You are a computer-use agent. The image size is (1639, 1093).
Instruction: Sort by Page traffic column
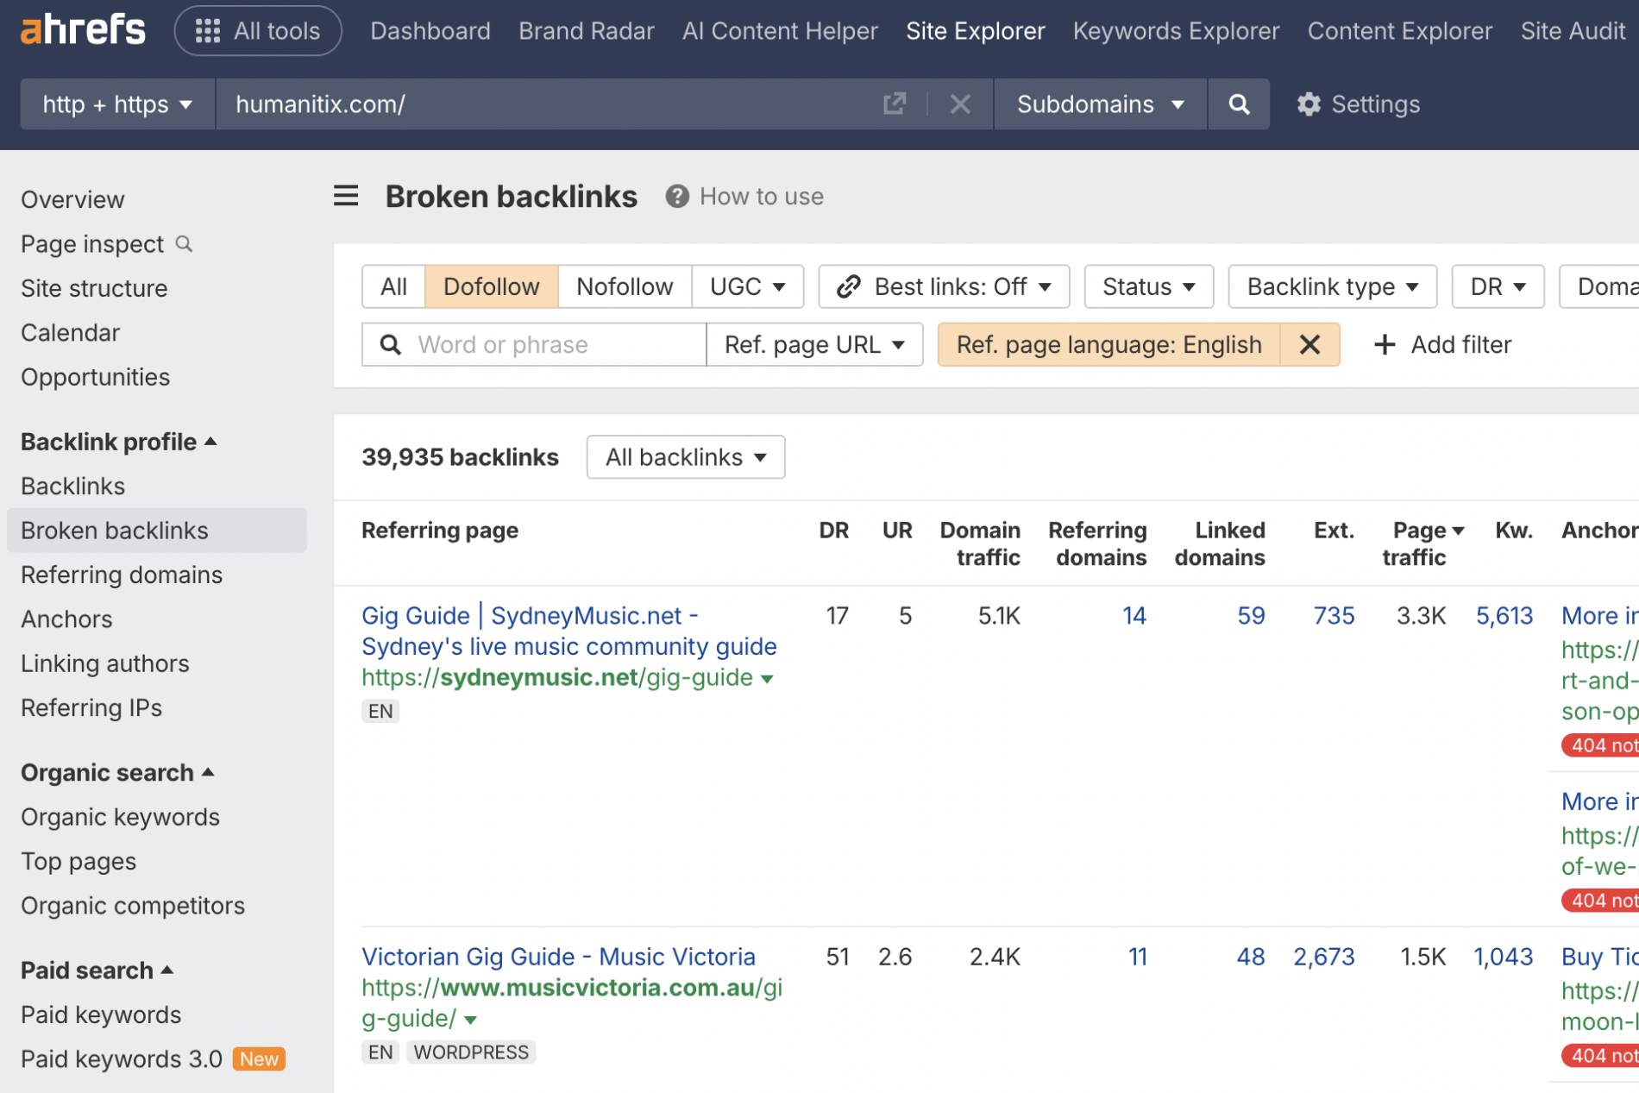tap(1422, 543)
